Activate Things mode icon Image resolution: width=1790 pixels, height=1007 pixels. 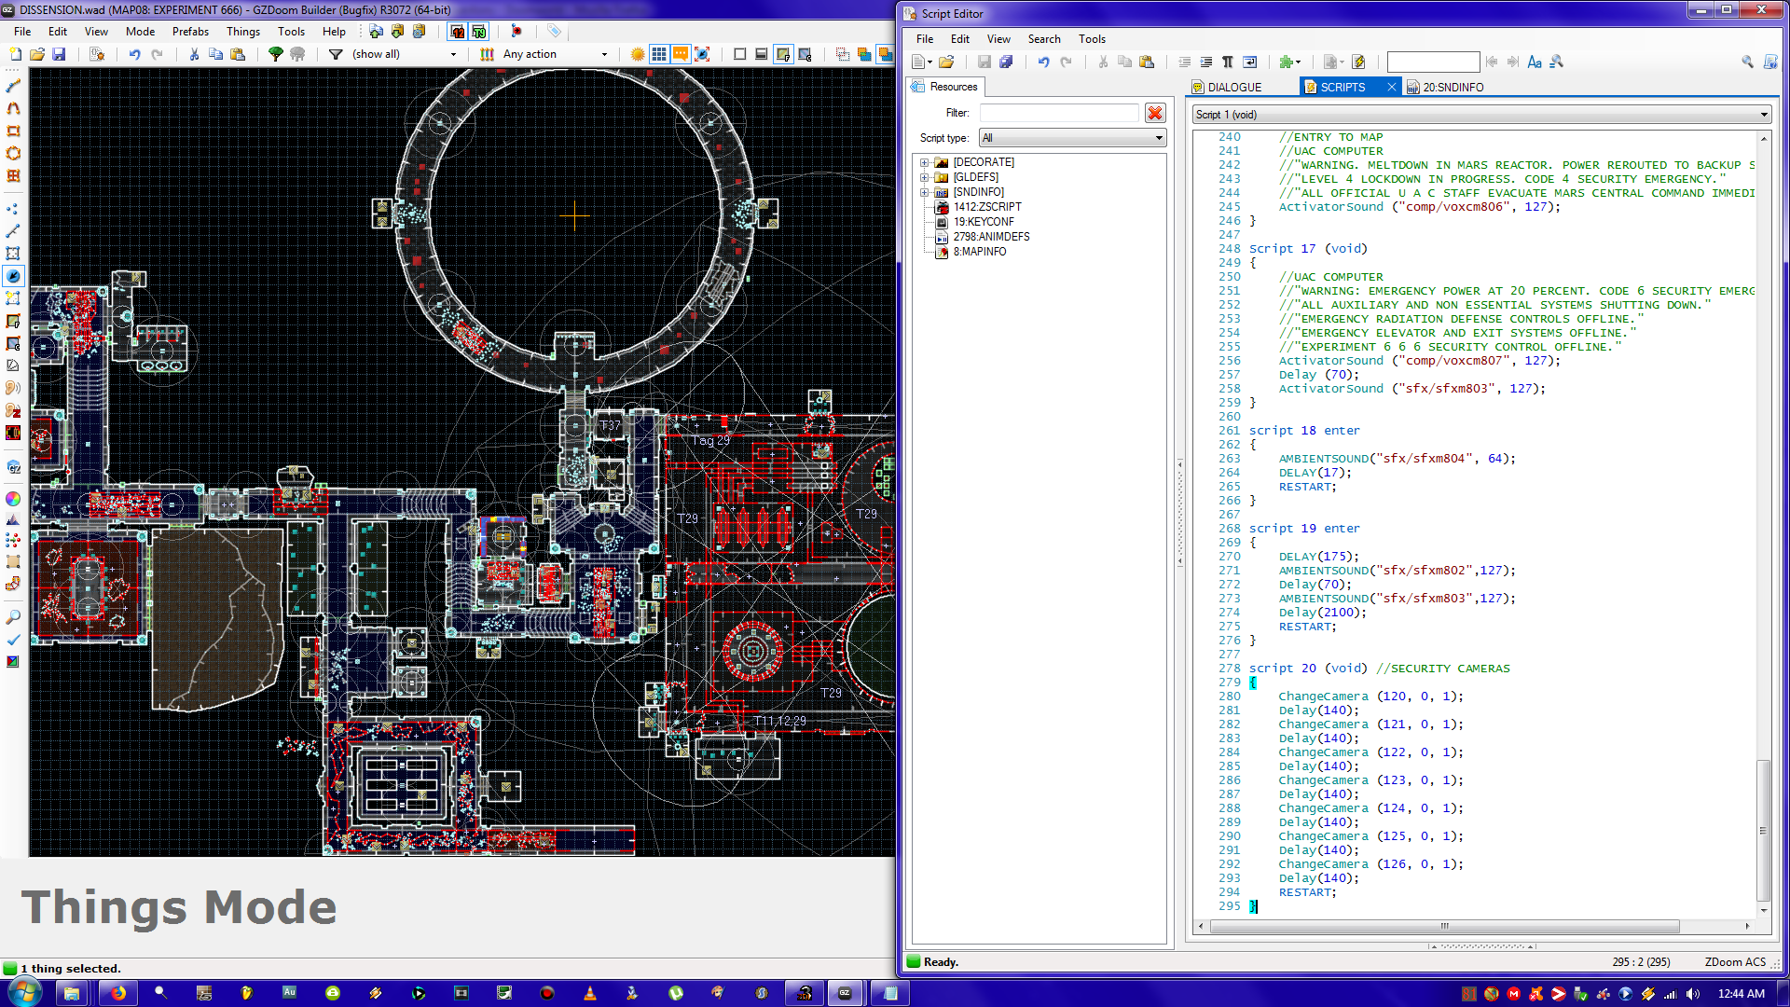click(13, 276)
